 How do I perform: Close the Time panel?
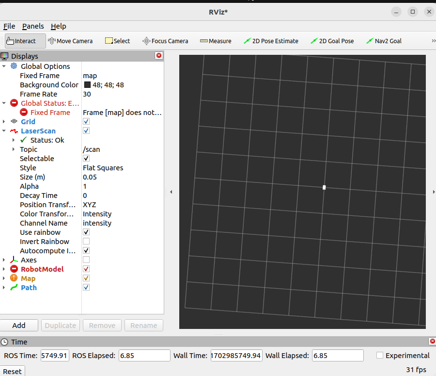point(433,341)
